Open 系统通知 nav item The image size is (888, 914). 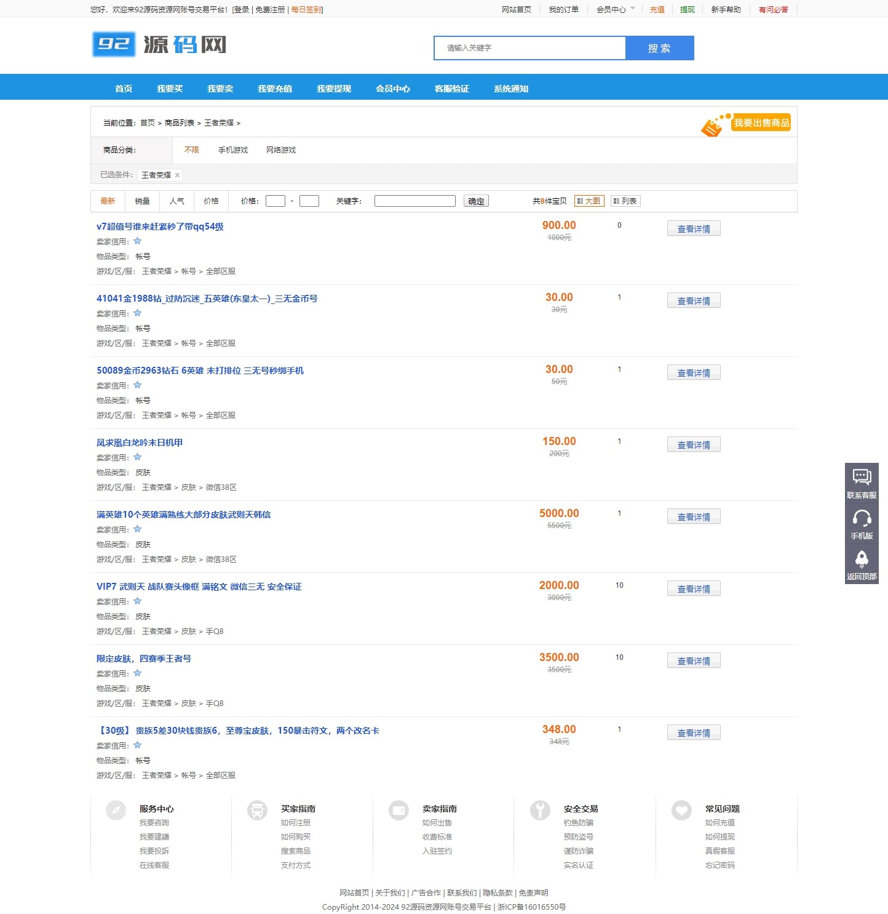coord(511,89)
